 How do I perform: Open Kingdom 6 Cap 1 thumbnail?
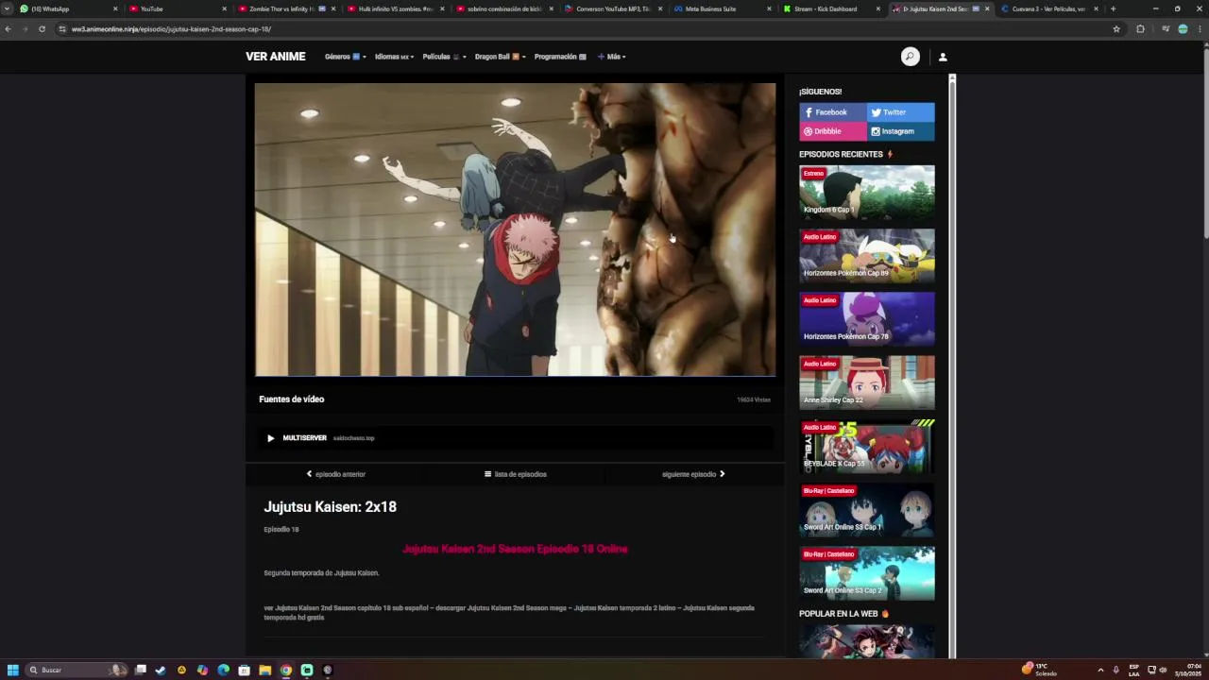867,192
